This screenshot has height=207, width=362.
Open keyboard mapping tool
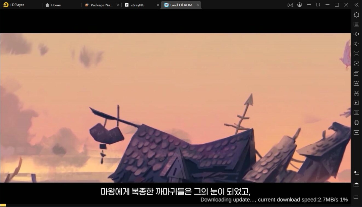point(356,24)
